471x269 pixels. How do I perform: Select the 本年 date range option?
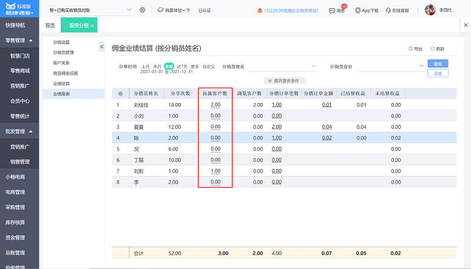coord(169,67)
